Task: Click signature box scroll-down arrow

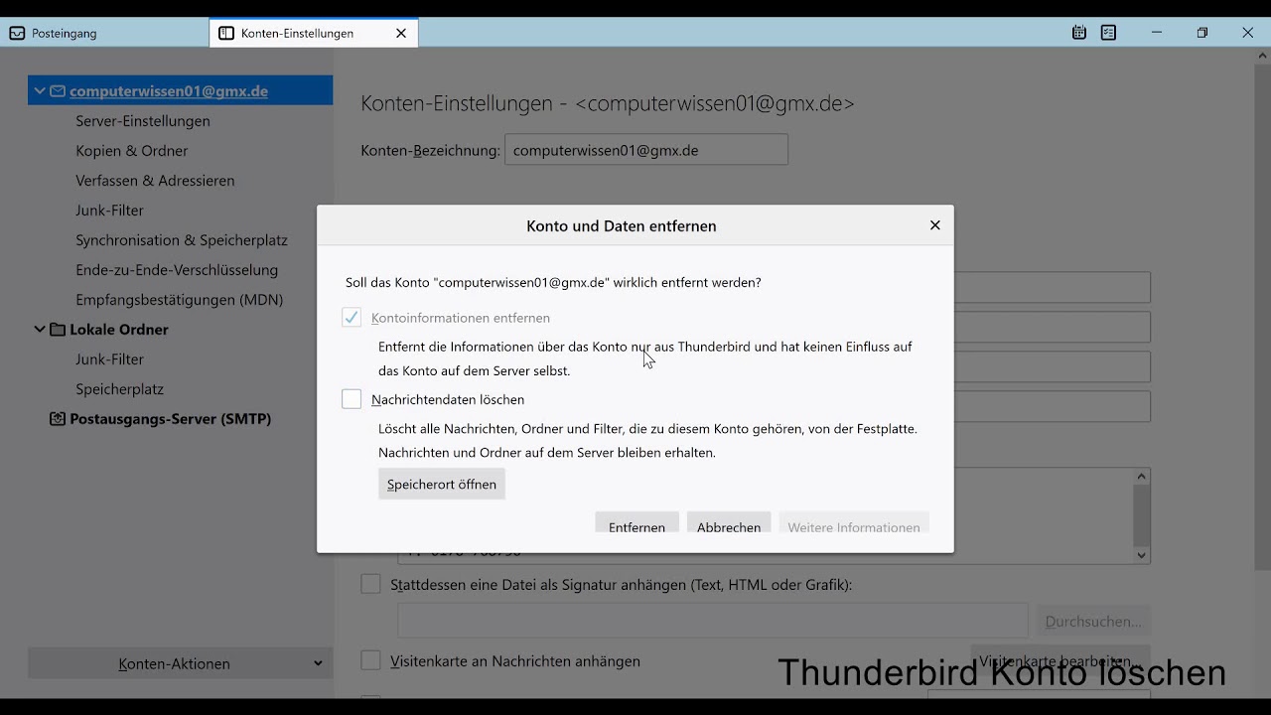Action: [x=1142, y=555]
